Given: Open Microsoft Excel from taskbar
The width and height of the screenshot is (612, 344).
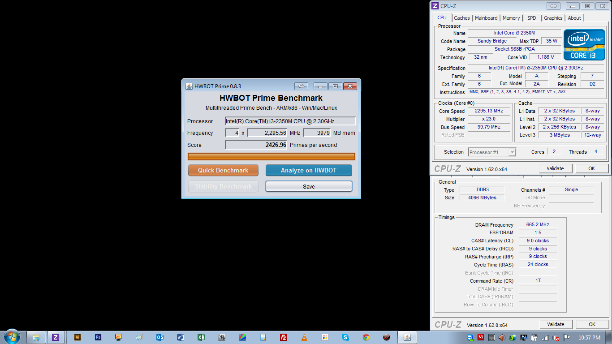Looking at the screenshot, I should [201, 337].
